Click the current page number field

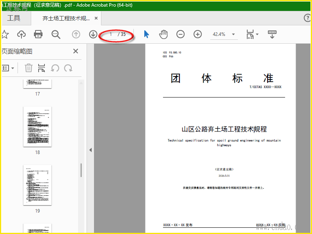pyautogui.click(x=110, y=34)
